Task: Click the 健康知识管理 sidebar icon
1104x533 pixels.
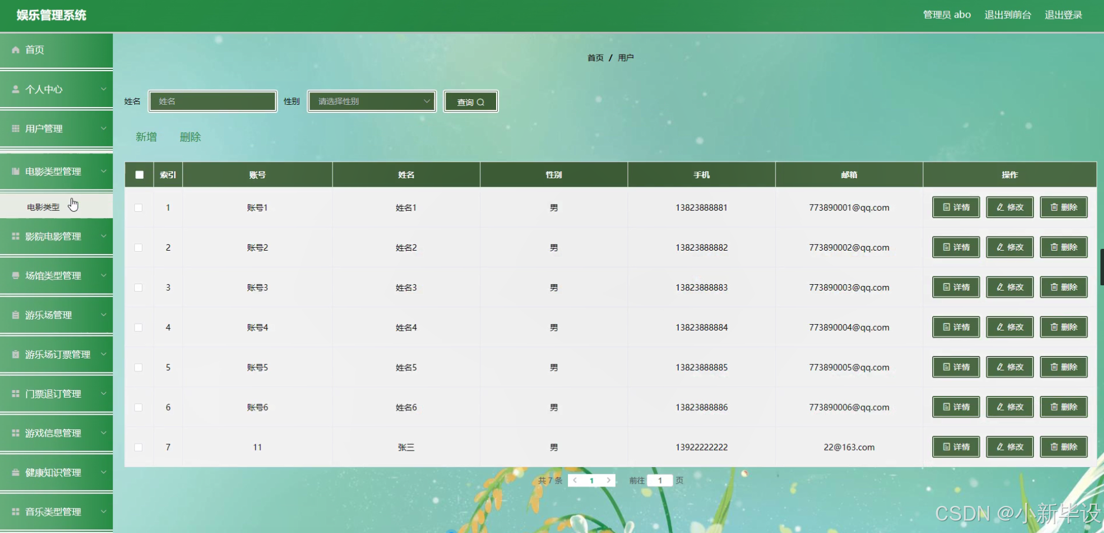Action: [x=15, y=472]
